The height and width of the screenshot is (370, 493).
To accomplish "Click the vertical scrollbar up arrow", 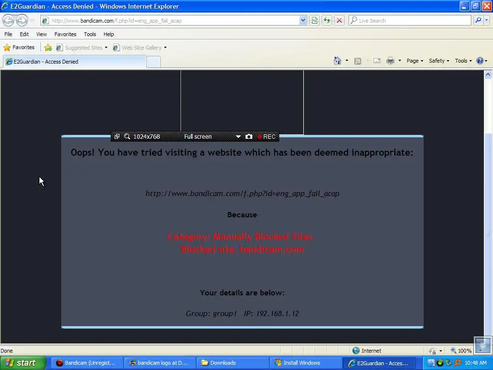I will [488, 75].
